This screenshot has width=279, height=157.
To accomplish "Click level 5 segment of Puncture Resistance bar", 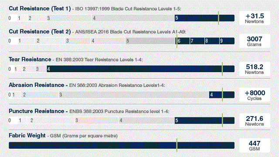I will click(x=204, y=120).
